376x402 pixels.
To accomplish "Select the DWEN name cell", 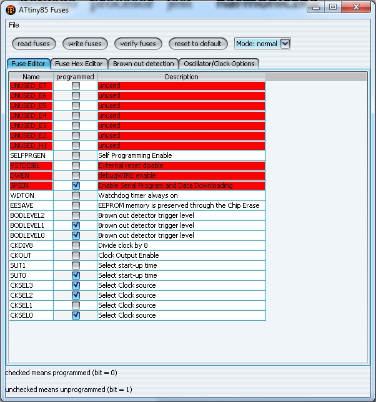I will click(31, 175).
